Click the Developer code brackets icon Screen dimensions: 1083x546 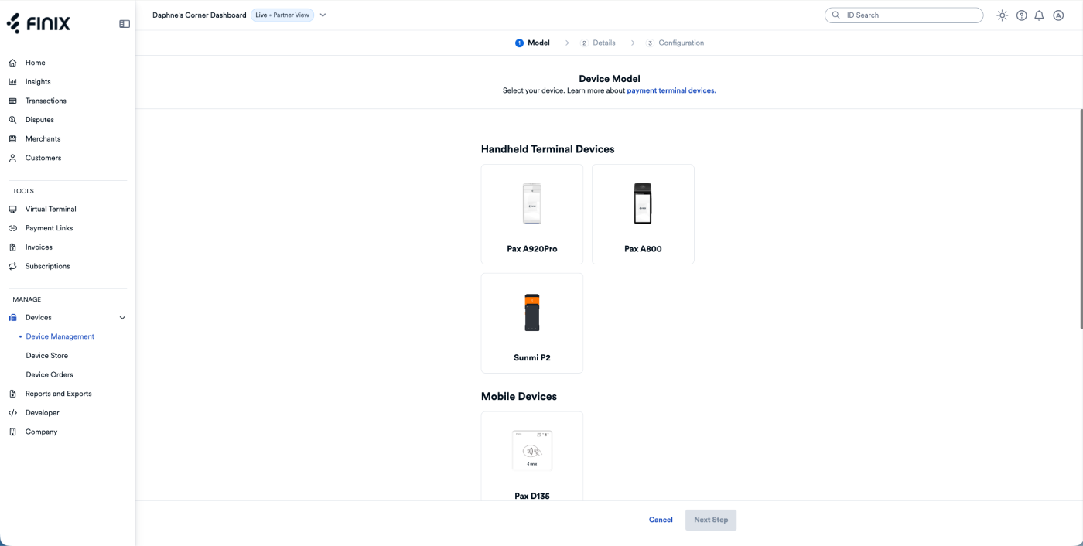(x=12, y=413)
